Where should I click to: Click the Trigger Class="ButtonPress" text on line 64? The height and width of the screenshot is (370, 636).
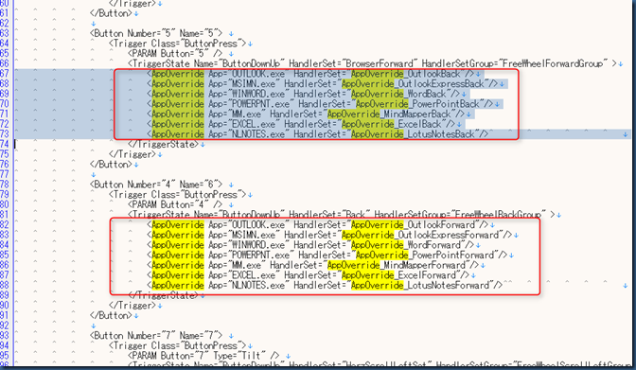[x=178, y=44]
